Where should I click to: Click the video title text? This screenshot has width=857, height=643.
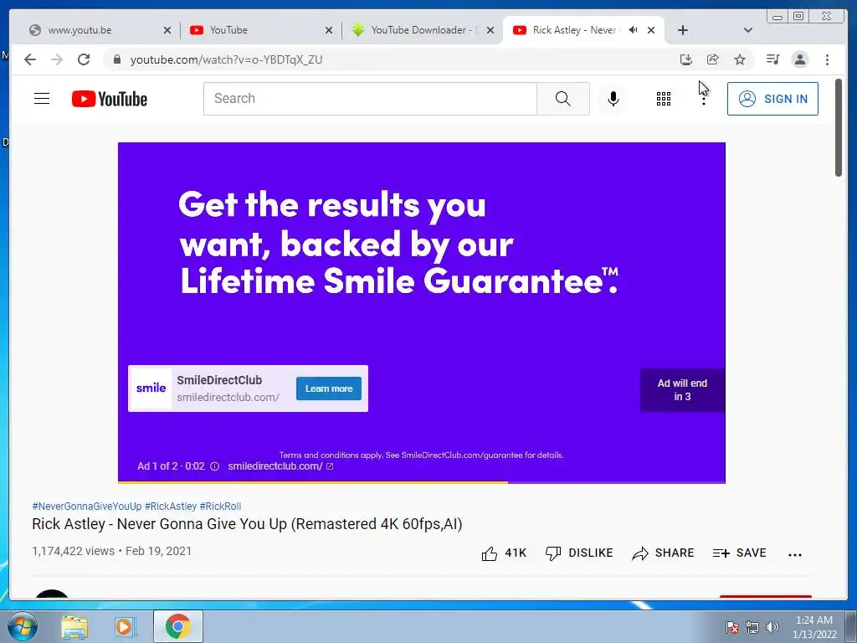[247, 524]
